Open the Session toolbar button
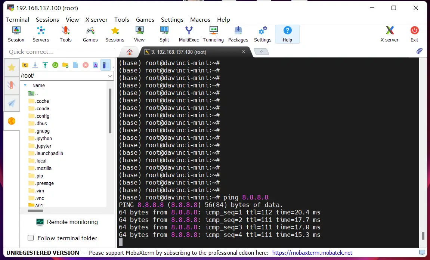Image resolution: width=430 pixels, height=260 pixels. point(16,34)
